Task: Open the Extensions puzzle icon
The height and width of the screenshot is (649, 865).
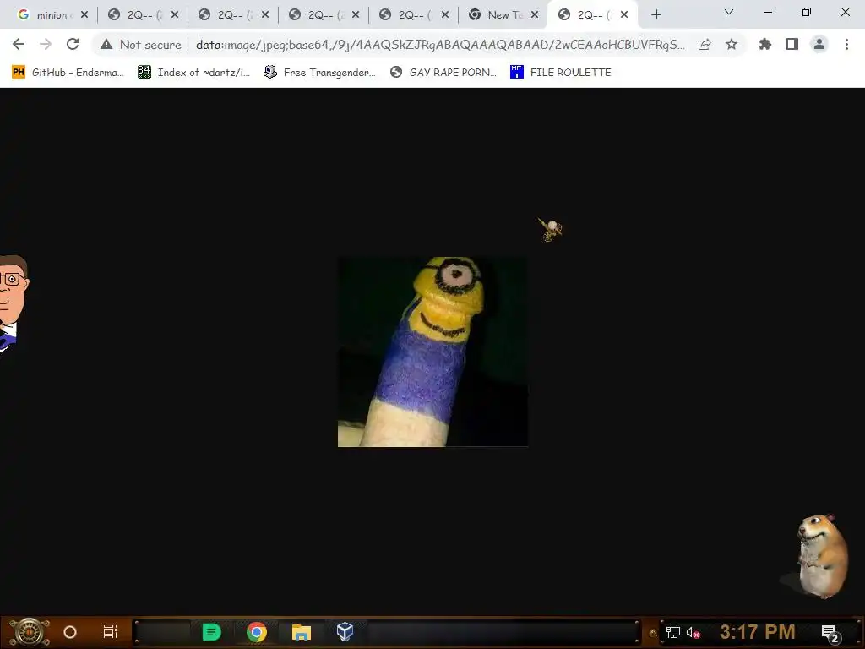Action: coord(765,44)
